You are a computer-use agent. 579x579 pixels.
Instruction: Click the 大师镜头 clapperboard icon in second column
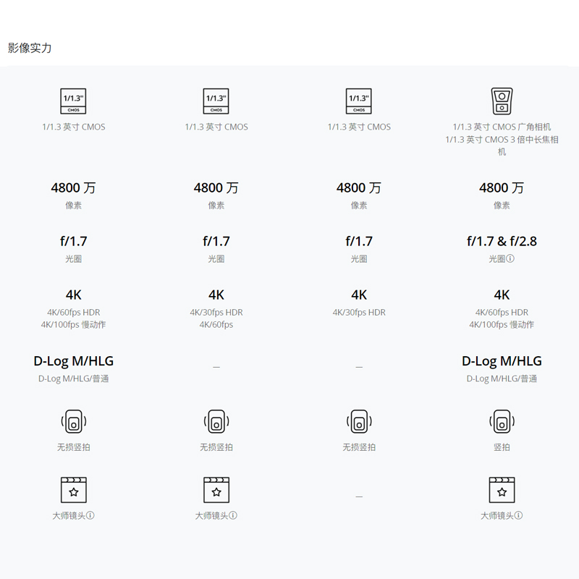[x=216, y=490]
